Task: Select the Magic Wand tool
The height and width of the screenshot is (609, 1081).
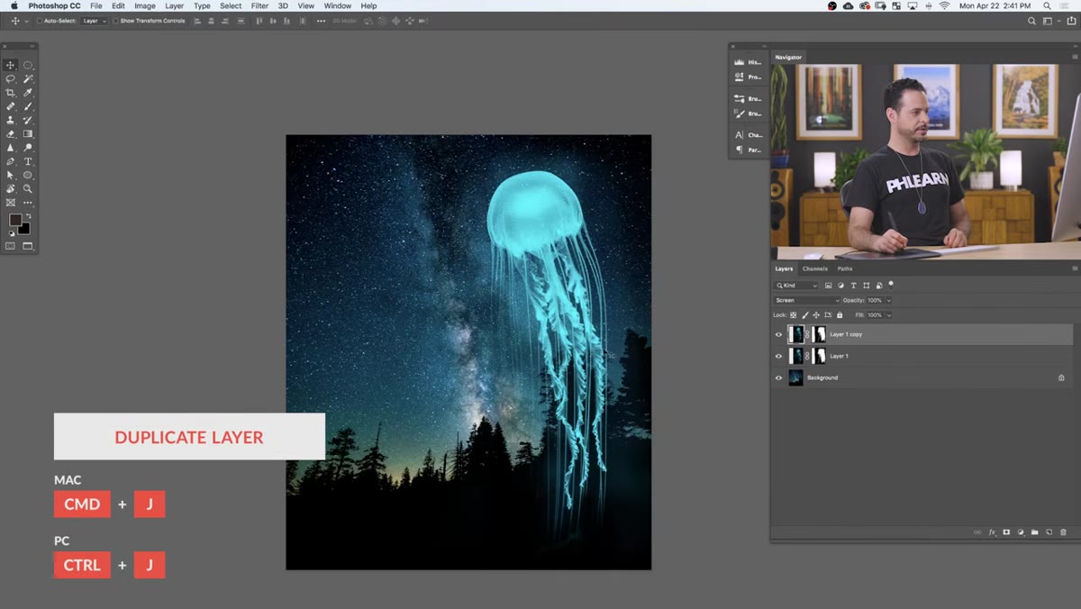Action: click(28, 79)
